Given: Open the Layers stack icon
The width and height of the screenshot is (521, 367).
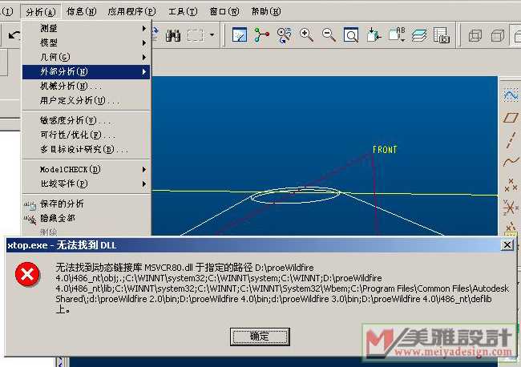Looking at the screenshot, I should point(419,35).
